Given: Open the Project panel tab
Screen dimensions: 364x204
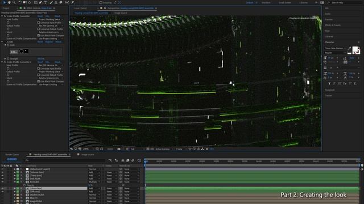Looking at the screenshot, I should pos(6,8).
